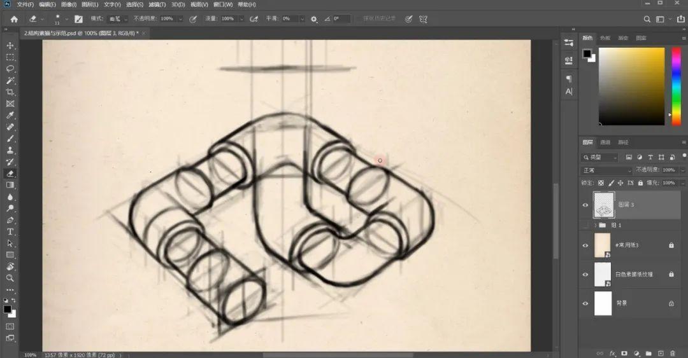Create a new group folder icon
The width and height of the screenshot is (688, 358).
649,353
